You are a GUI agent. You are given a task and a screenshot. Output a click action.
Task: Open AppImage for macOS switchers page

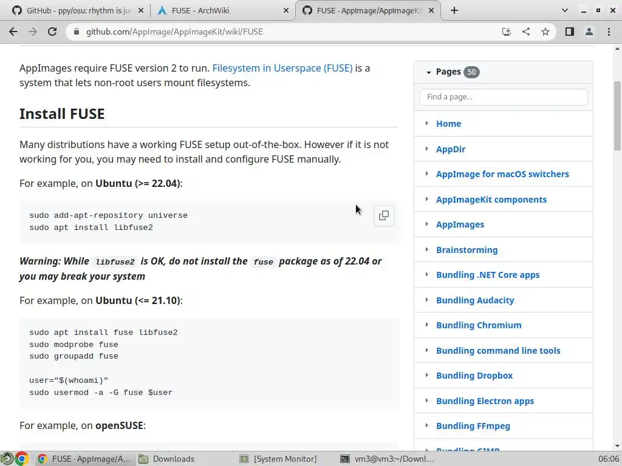502,174
